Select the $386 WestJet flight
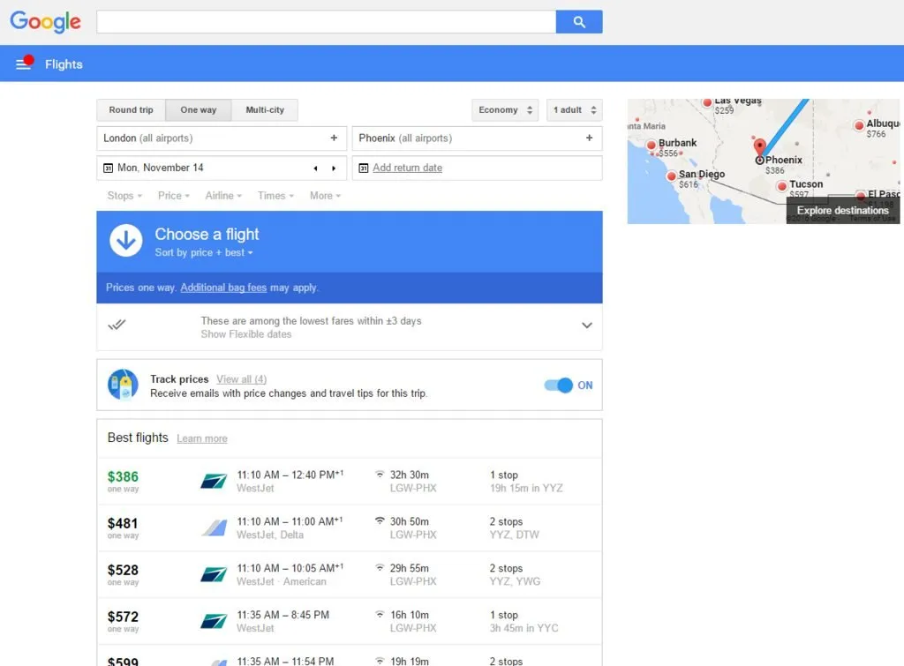904x666 pixels. coord(349,481)
